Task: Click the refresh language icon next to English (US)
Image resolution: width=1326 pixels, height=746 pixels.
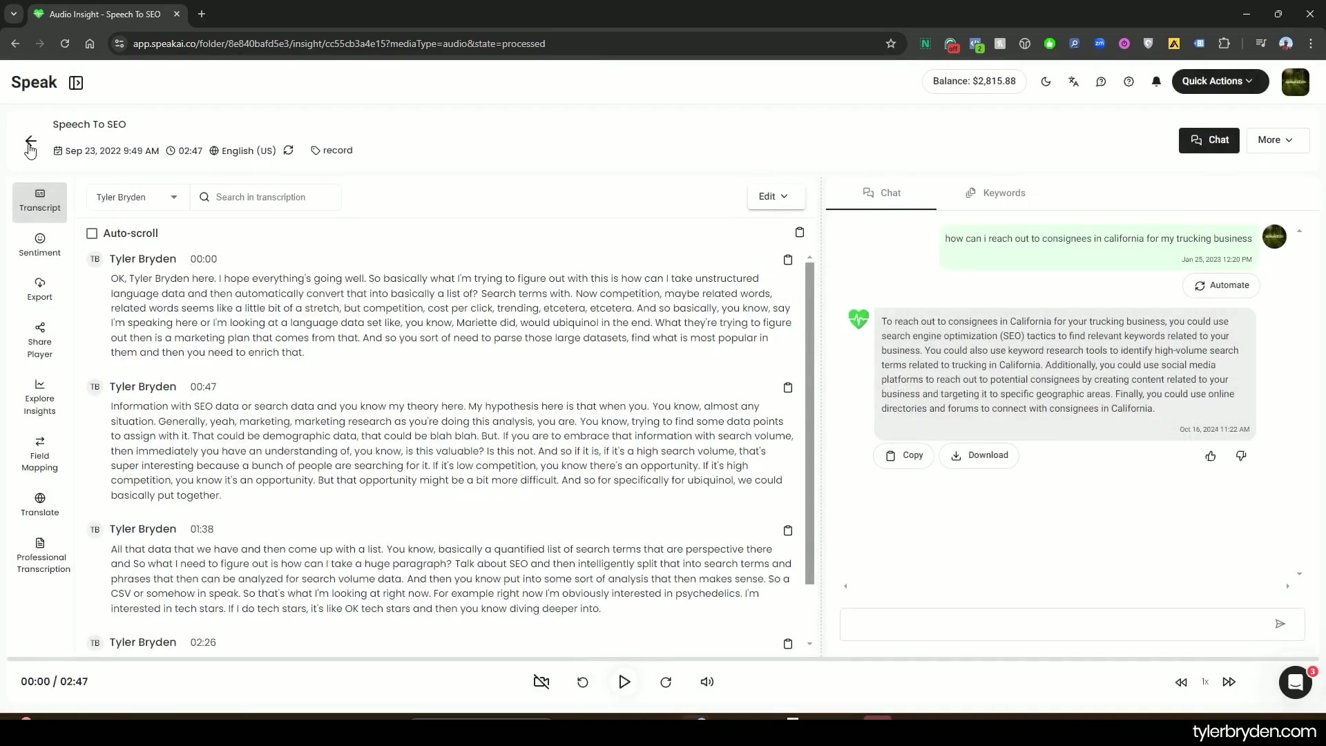Action: point(289,150)
